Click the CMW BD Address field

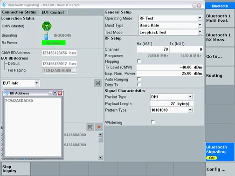[x=59, y=53]
